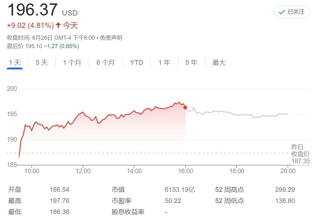The width and height of the screenshot is (316, 220).
Task: Click the red up arrow icon
Action: tap(58, 25)
